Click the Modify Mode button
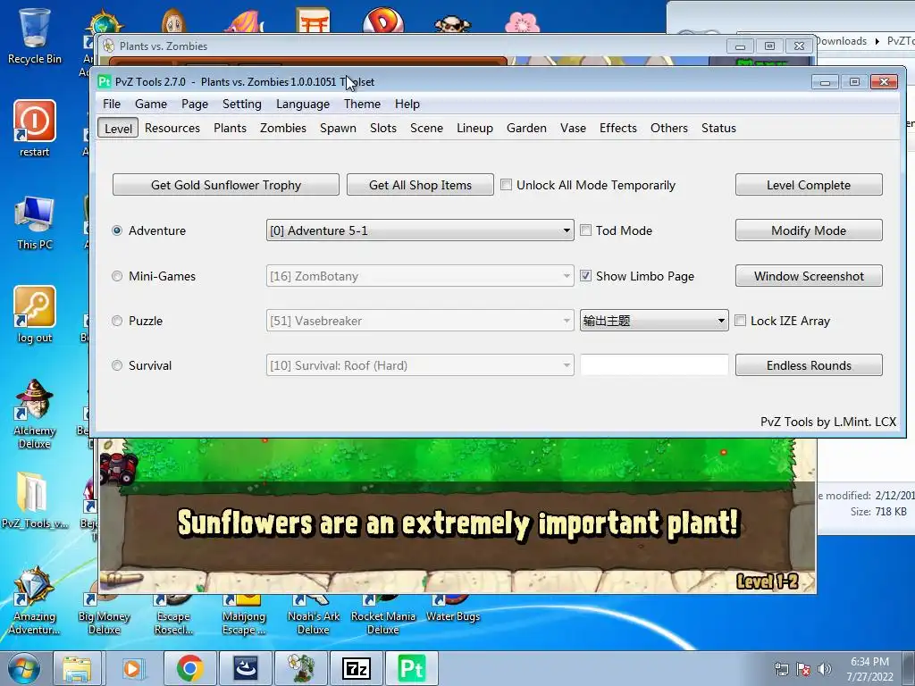 click(809, 230)
